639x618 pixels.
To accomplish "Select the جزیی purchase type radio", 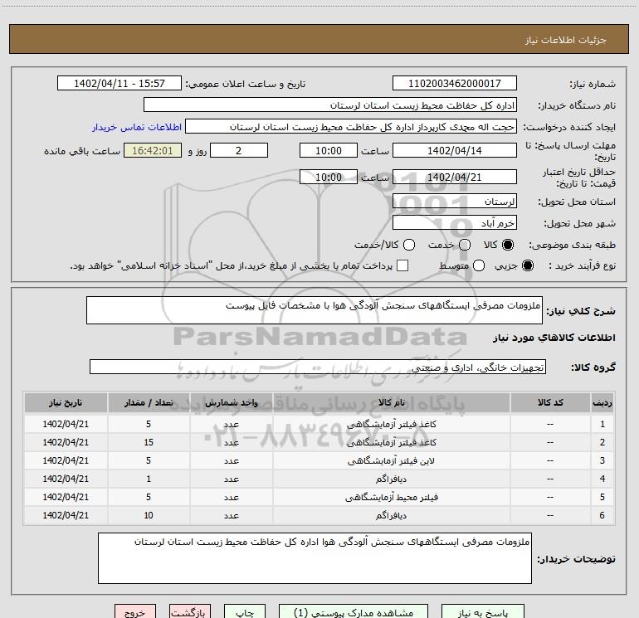I will tap(527, 265).
